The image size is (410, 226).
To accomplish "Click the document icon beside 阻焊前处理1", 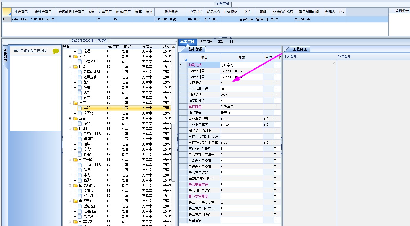I will [80, 134].
